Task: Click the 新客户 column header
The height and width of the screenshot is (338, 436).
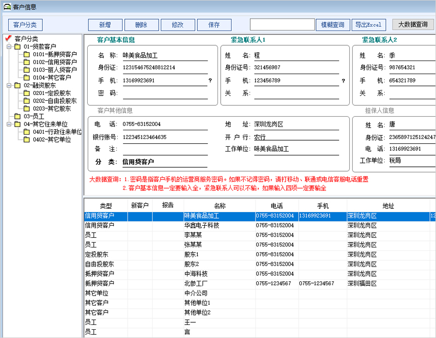Action: [x=140, y=206]
